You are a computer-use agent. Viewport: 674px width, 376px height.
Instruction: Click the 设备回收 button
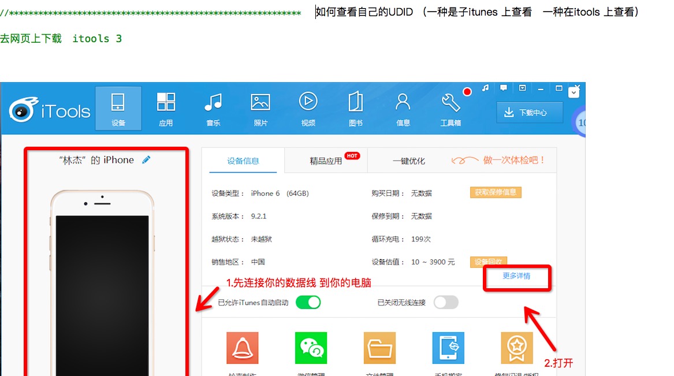pos(489,261)
